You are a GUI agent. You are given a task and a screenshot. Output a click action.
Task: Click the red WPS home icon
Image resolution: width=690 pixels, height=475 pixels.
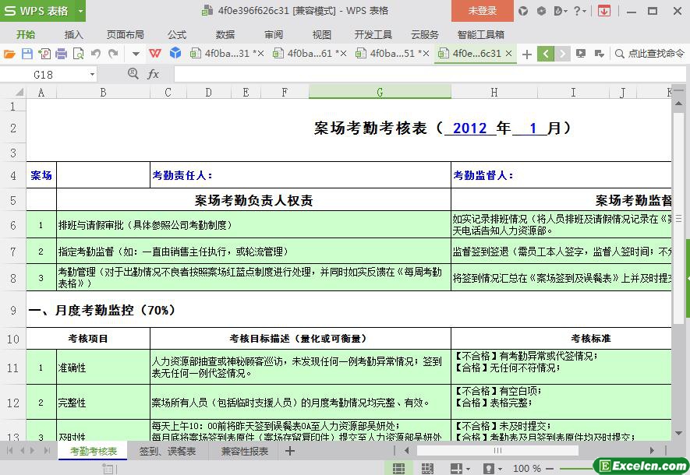(155, 54)
